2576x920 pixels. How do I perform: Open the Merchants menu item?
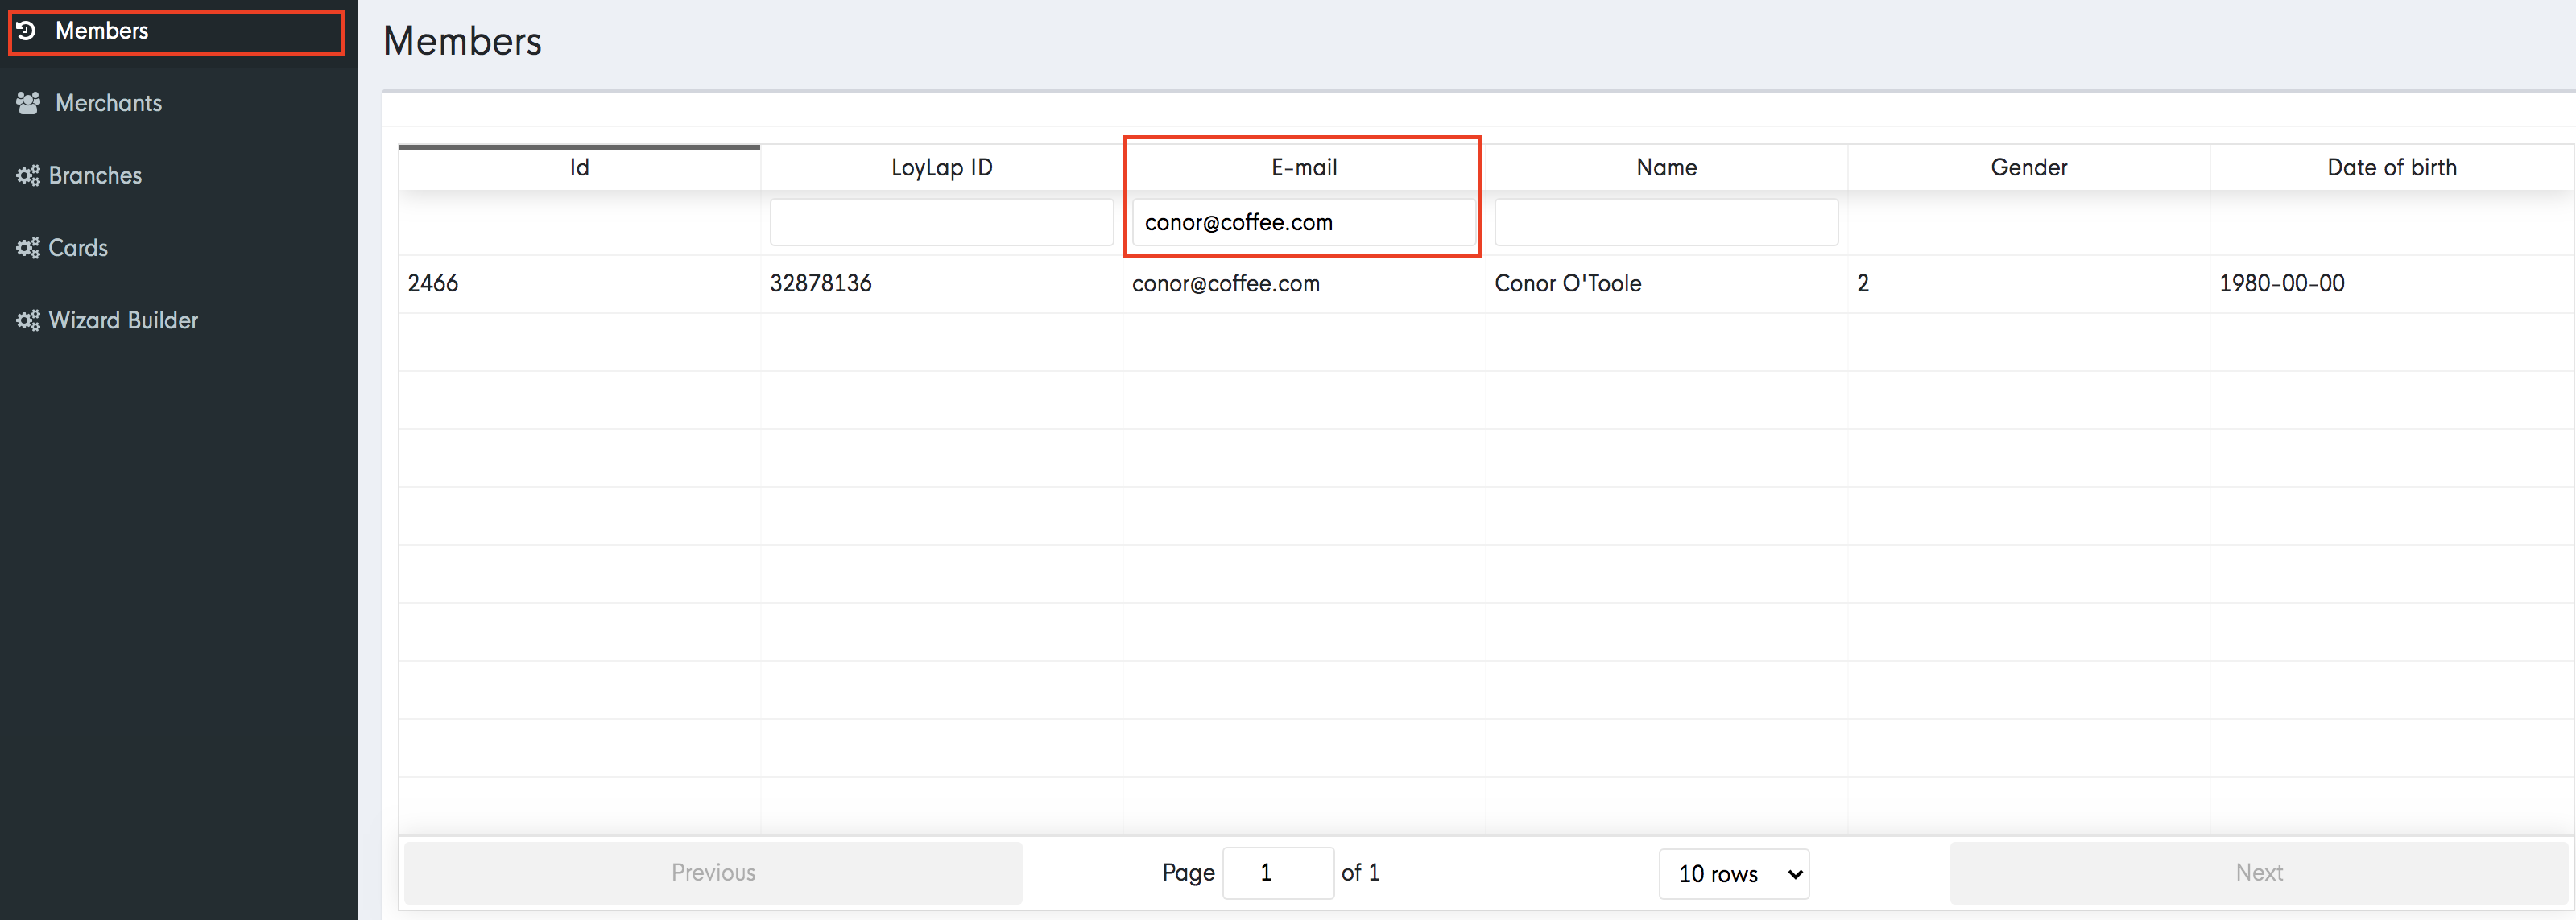(x=177, y=103)
